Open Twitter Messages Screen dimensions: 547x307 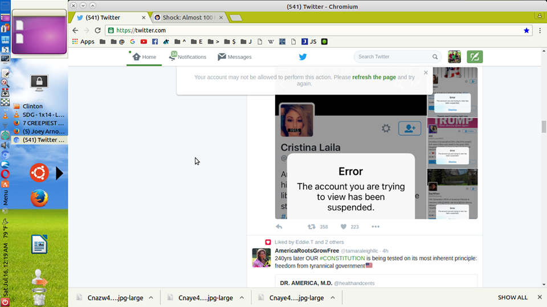(234, 57)
